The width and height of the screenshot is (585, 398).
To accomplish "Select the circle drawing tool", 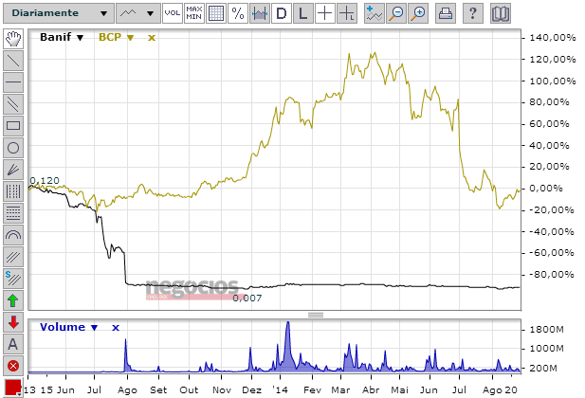I will click(13, 148).
